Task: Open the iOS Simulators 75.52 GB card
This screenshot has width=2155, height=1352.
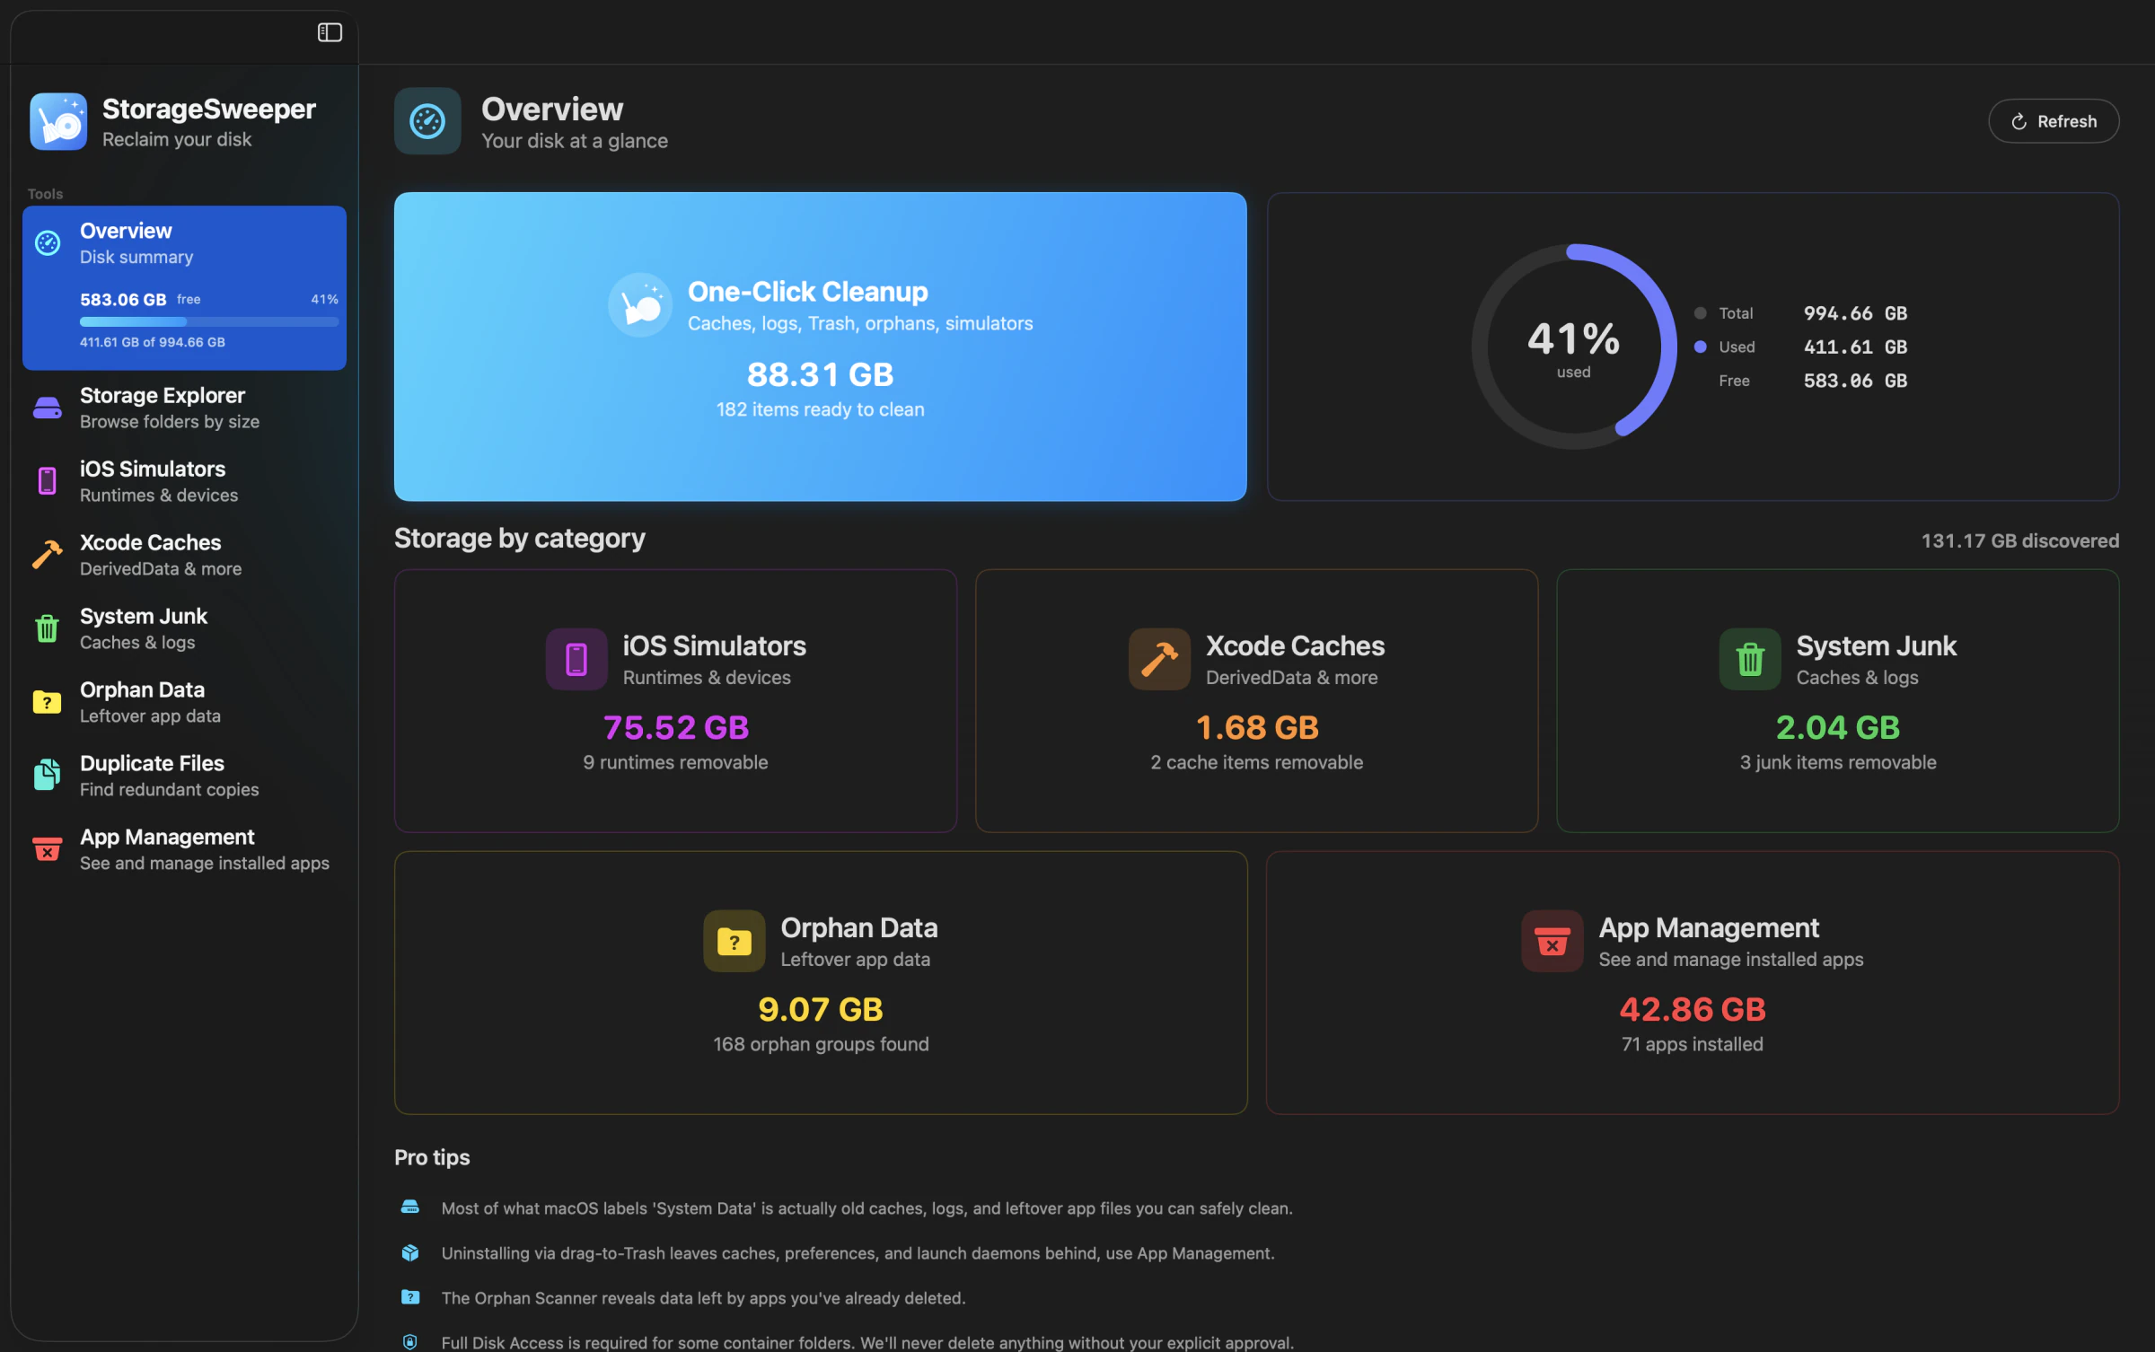Action: pyautogui.click(x=675, y=701)
